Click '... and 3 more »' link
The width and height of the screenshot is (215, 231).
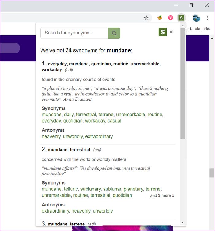[x=160, y=195]
